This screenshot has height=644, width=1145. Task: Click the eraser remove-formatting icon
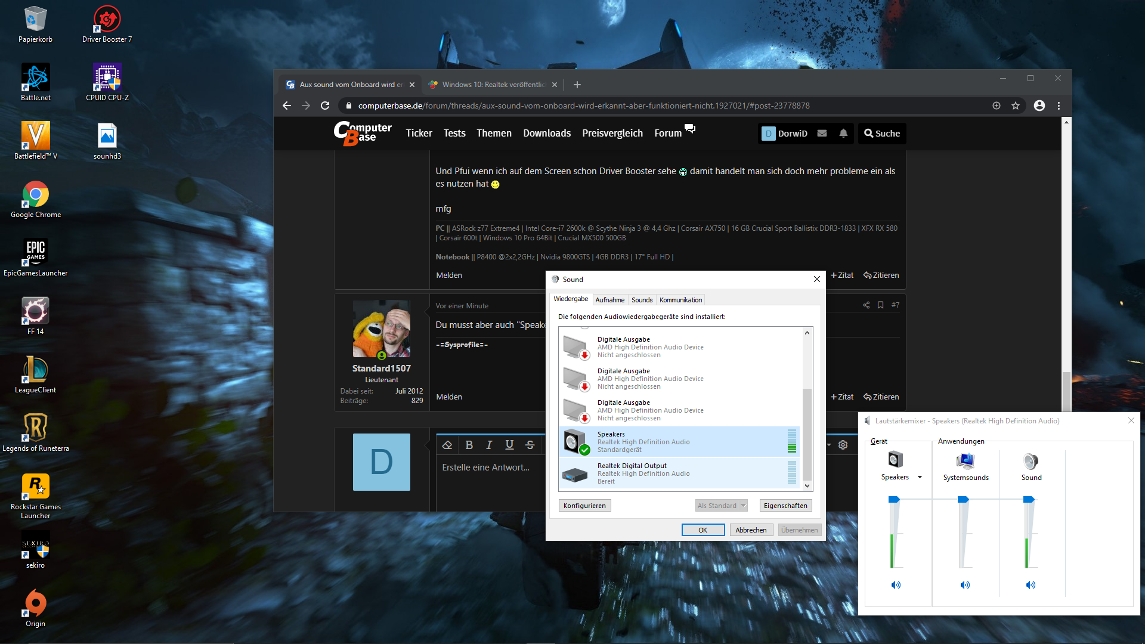pyautogui.click(x=447, y=445)
